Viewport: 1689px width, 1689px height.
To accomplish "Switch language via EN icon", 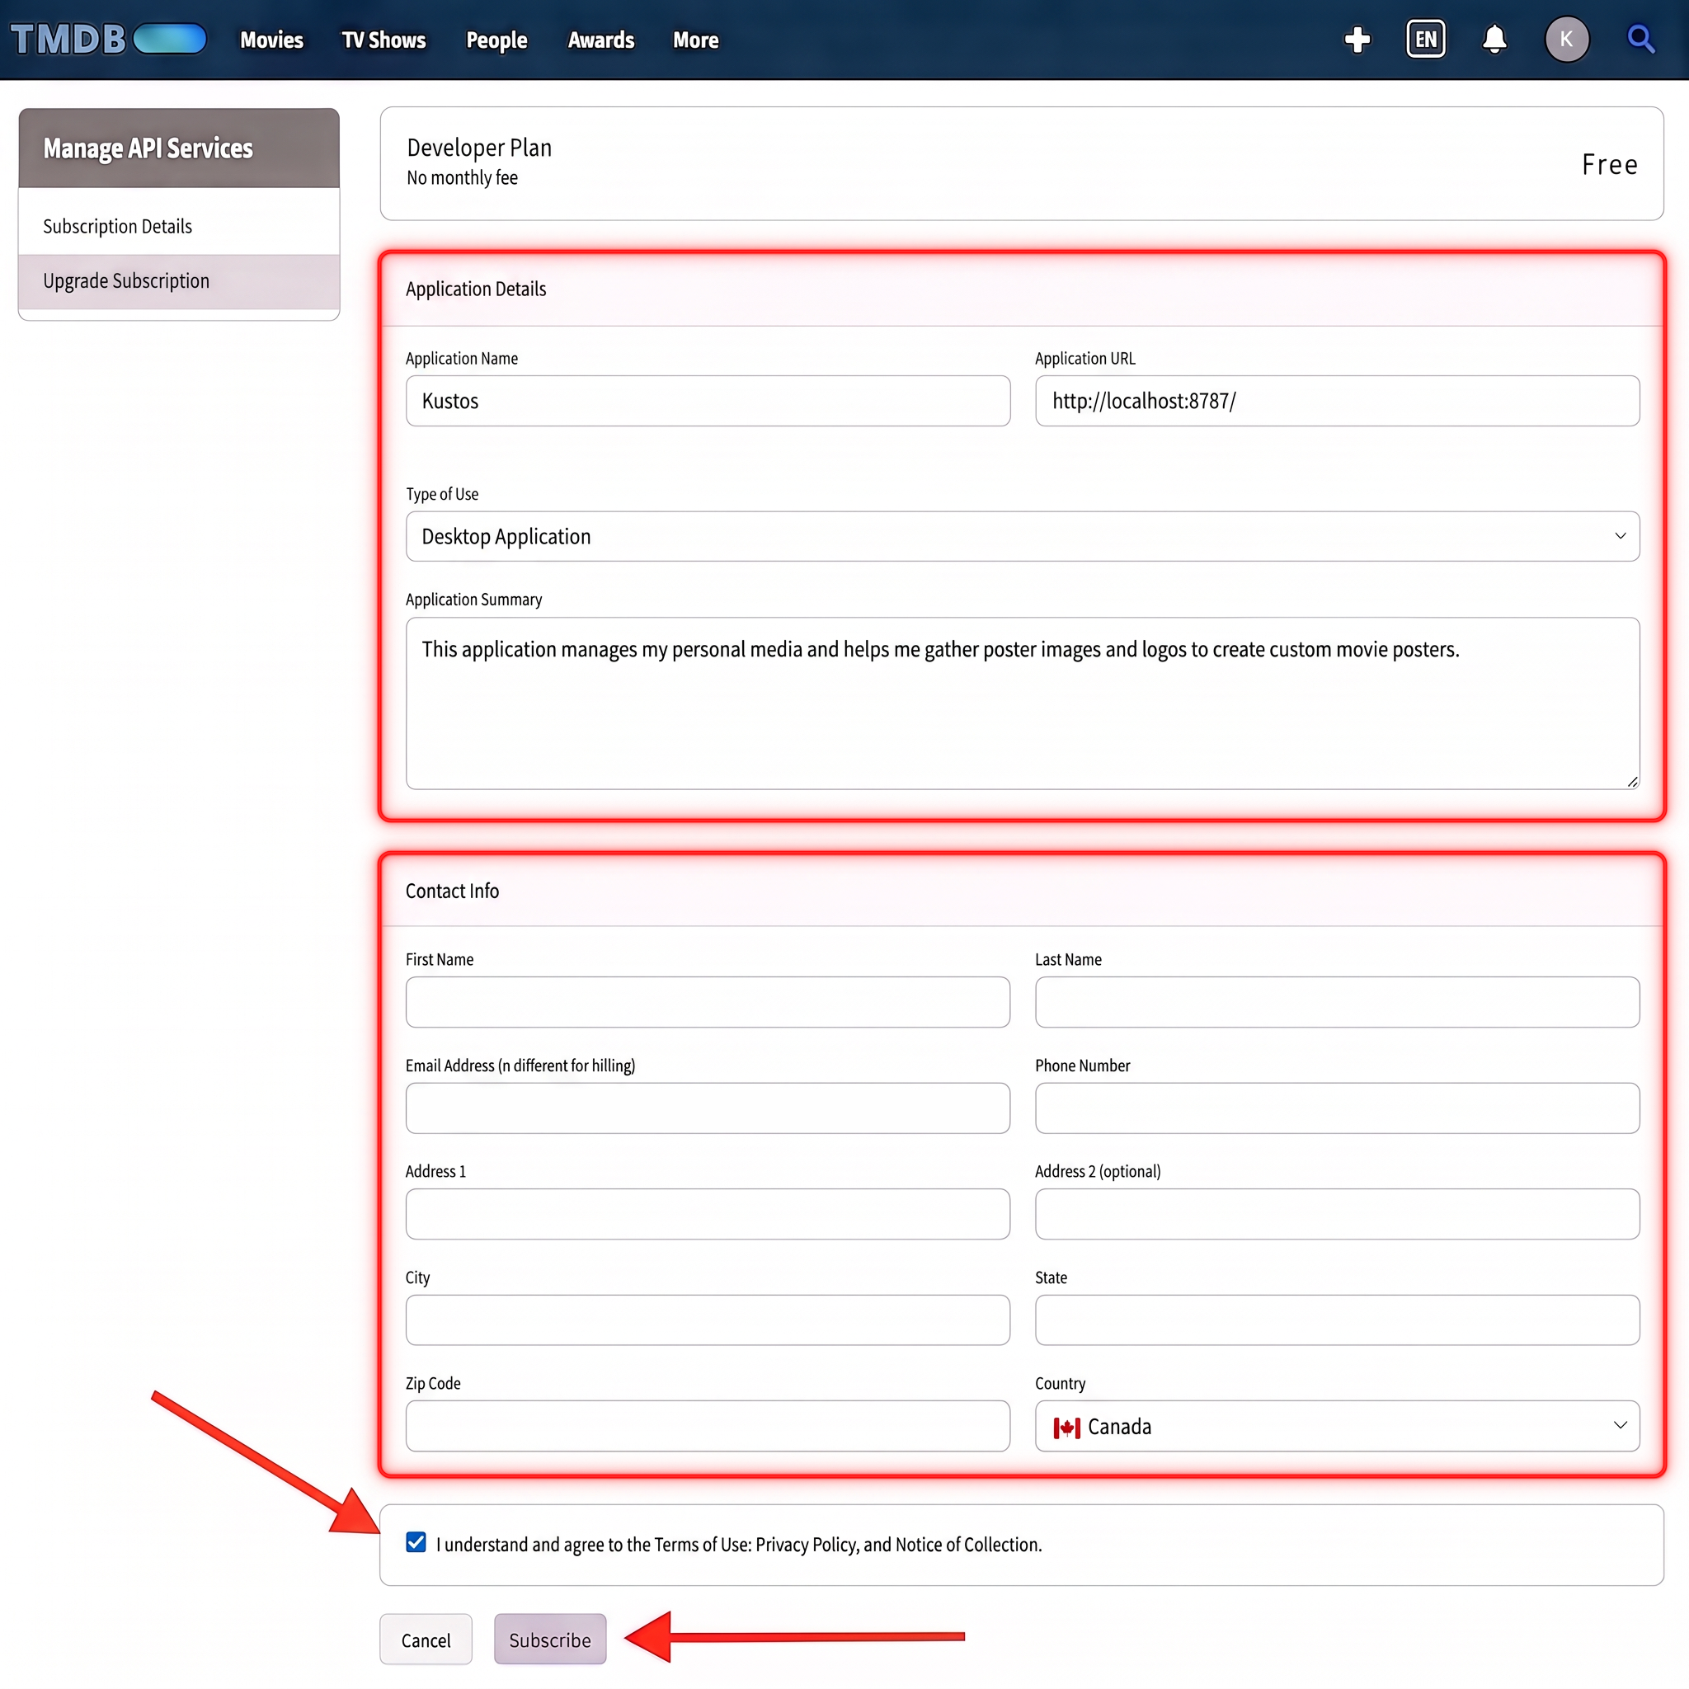I will [x=1426, y=40].
